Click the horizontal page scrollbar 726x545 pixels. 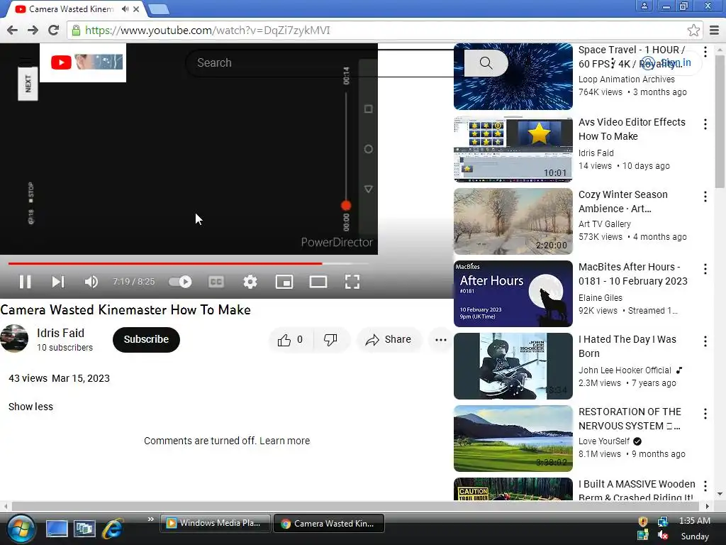pos(357,506)
